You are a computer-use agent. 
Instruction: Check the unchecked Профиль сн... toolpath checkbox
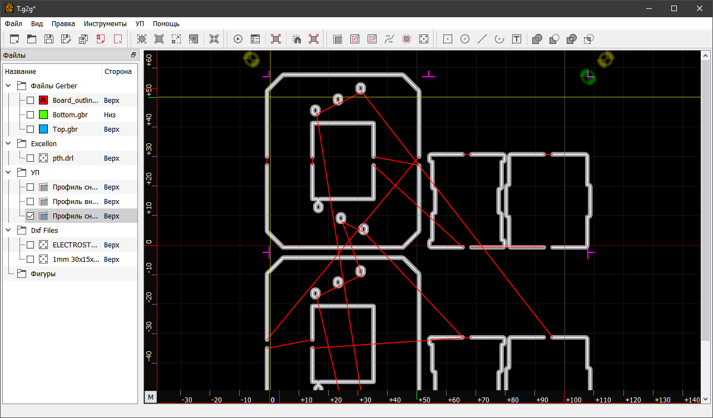[x=31, y=187]
